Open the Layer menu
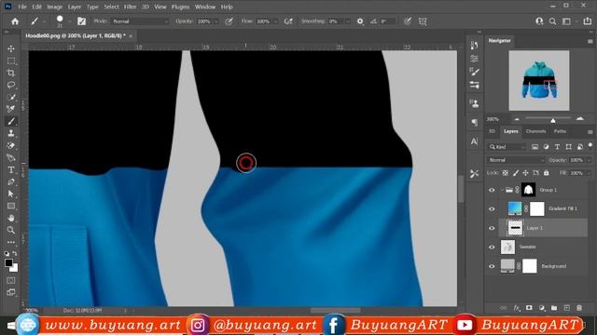 tap(75, 7)
